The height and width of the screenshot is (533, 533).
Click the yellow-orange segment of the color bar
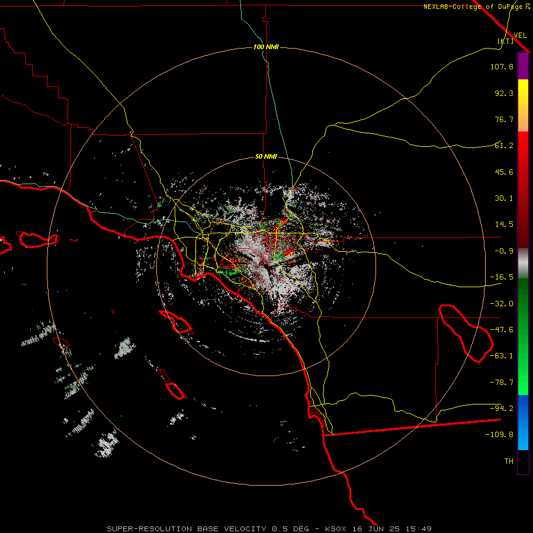pyautogui.click(x=523, y=105)
